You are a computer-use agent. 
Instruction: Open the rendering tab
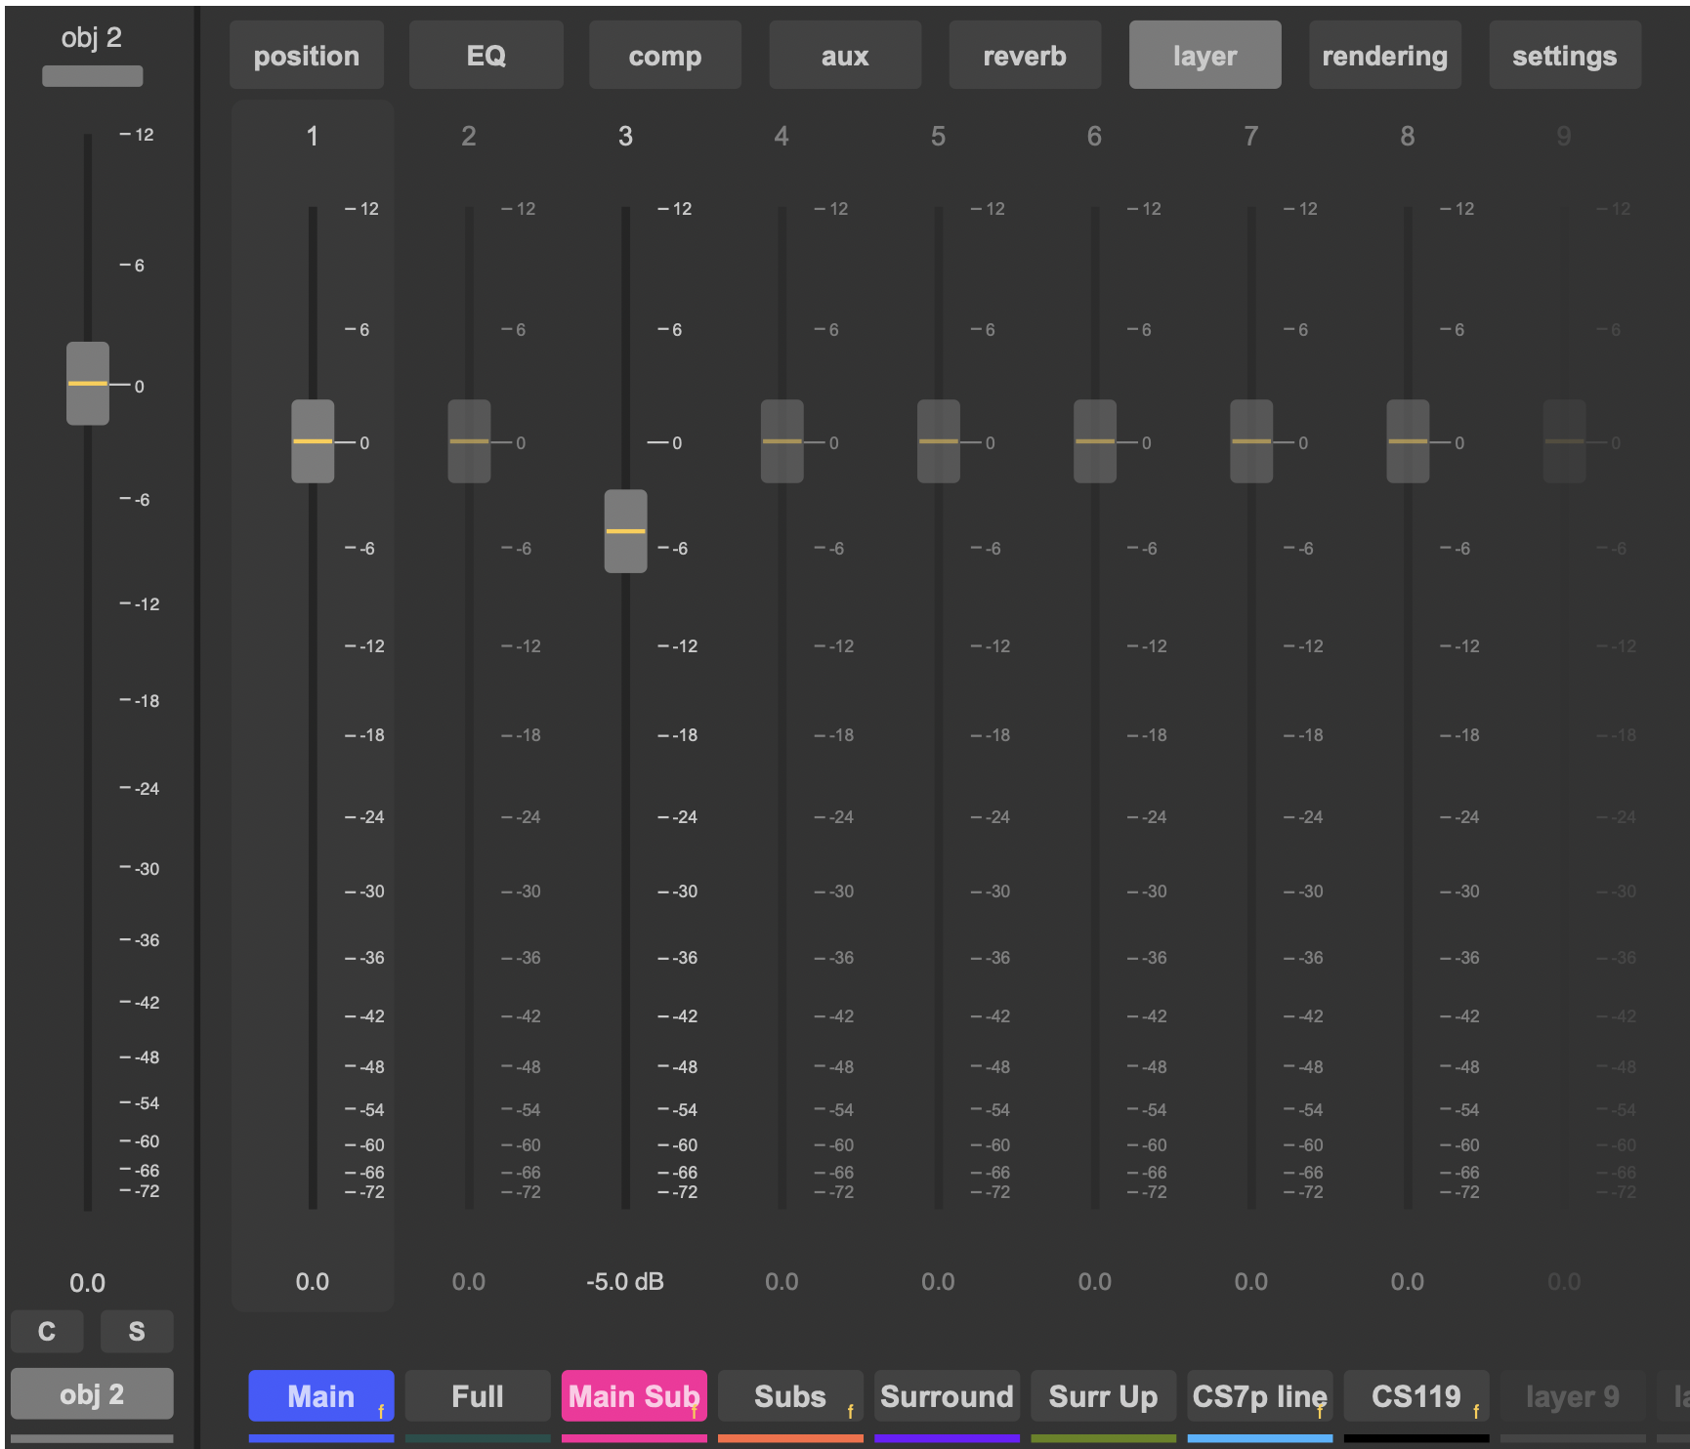click(1385, 56)
